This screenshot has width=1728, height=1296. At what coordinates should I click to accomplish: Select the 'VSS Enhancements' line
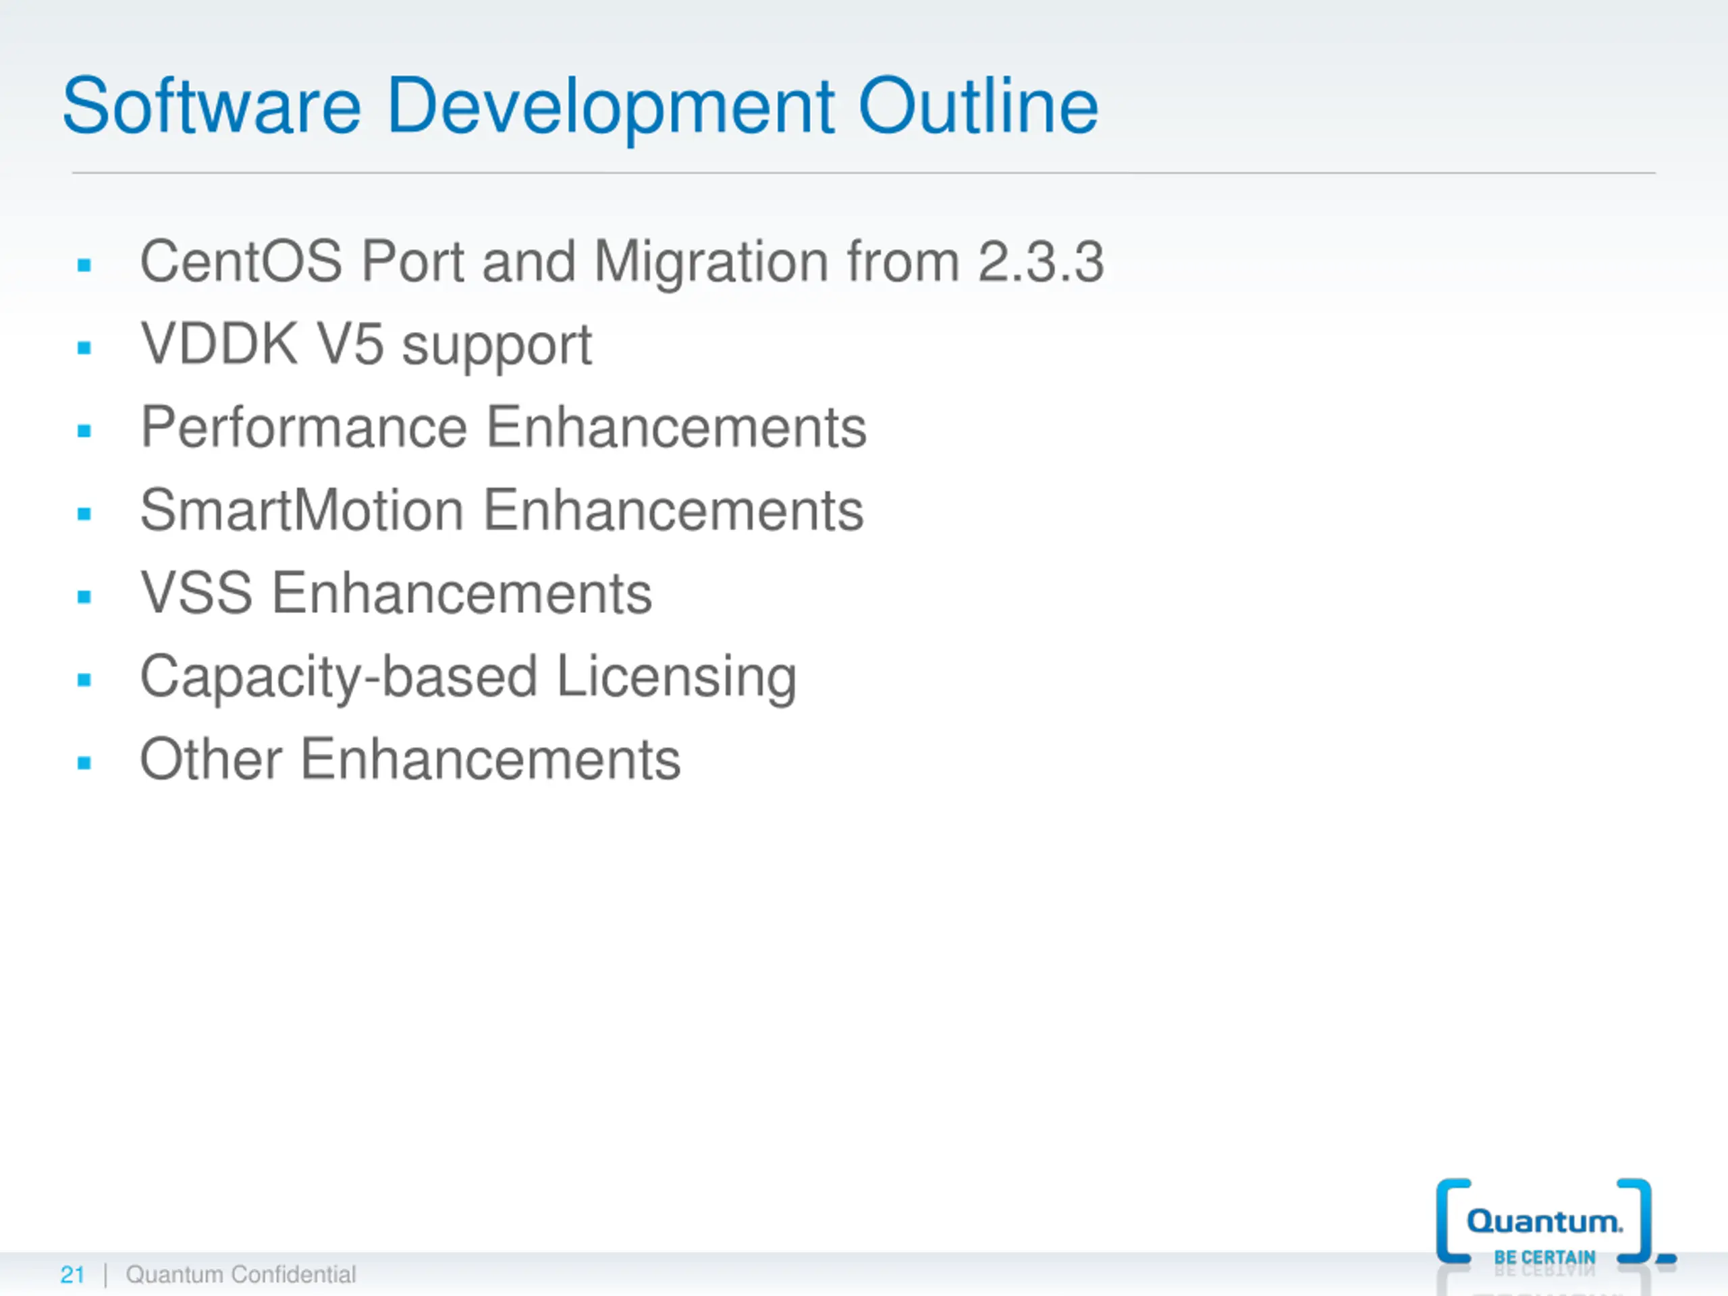click(396, 593)
